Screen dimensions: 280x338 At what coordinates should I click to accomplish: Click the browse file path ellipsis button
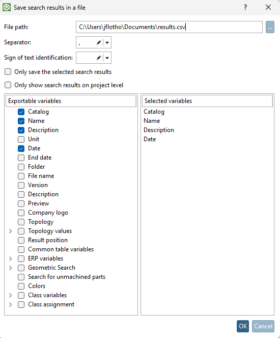pyautogui.click(x=270, y=27)
